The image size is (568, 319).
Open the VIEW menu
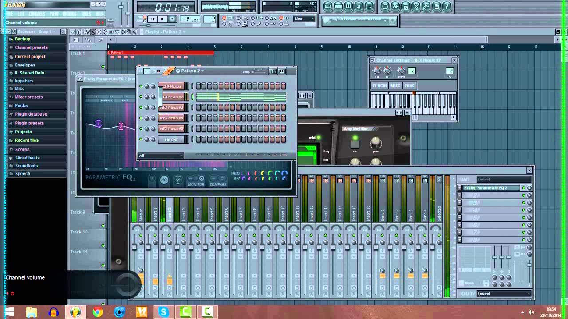54,14
